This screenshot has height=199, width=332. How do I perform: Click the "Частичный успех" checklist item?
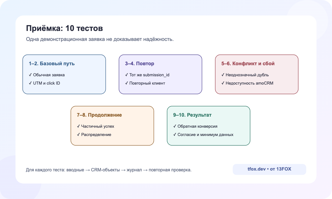pyautogui.click(x=95, y=126)
